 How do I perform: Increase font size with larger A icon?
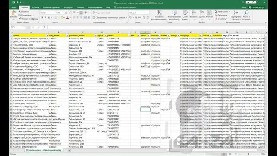pyautogui.click(x=66, y=13)
